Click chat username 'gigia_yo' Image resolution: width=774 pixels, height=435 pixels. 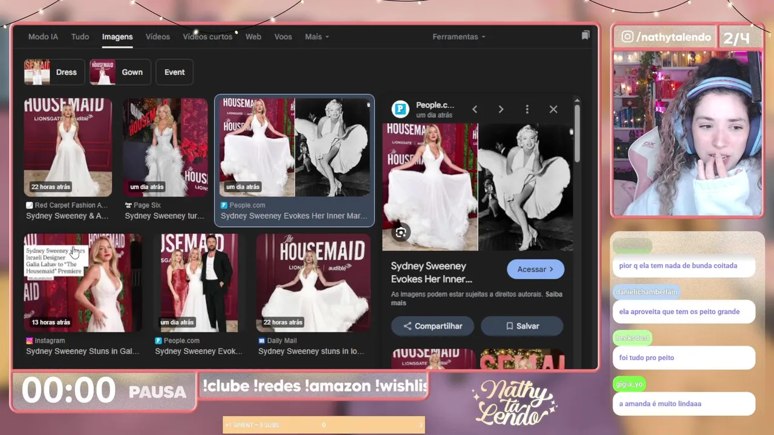[x=629, y=384]
